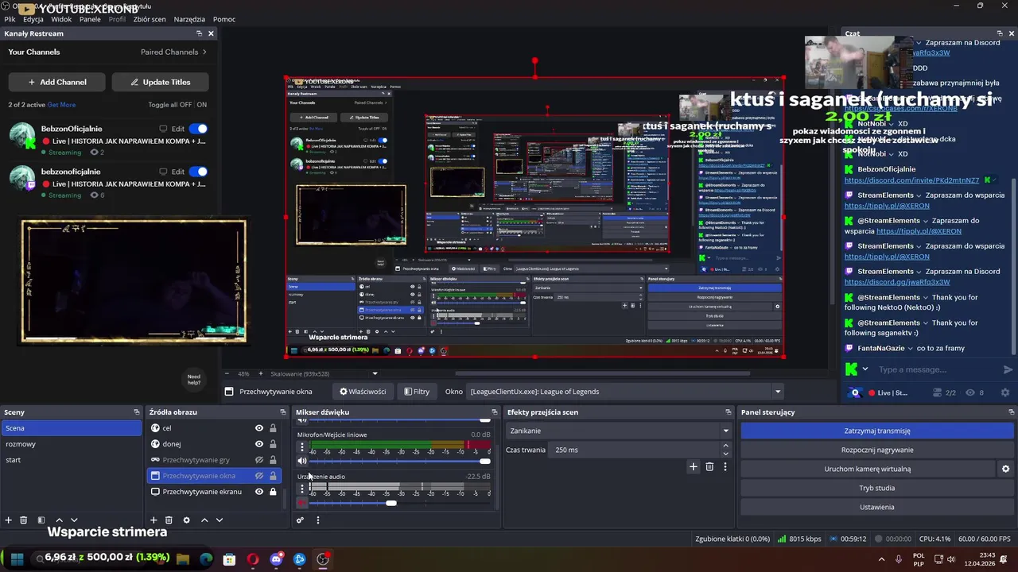Click Rozpocznij nagrywanie button

[x=877, y=450]
